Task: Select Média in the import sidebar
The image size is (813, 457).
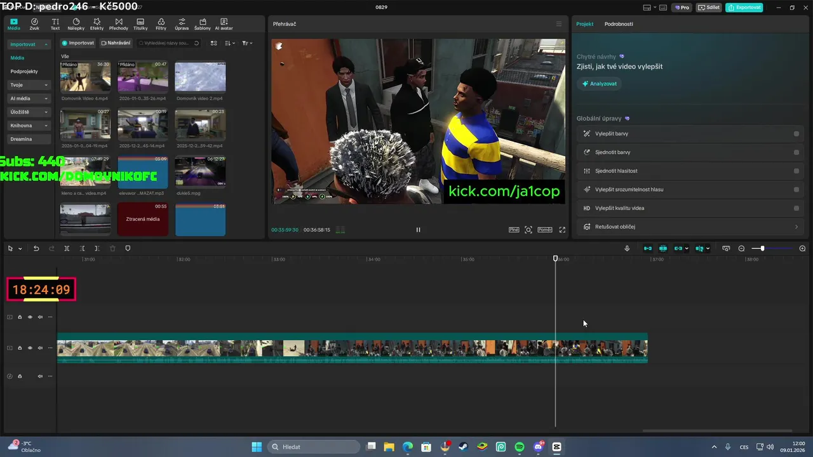Action: pyautogui.click(x=17, y=58)
